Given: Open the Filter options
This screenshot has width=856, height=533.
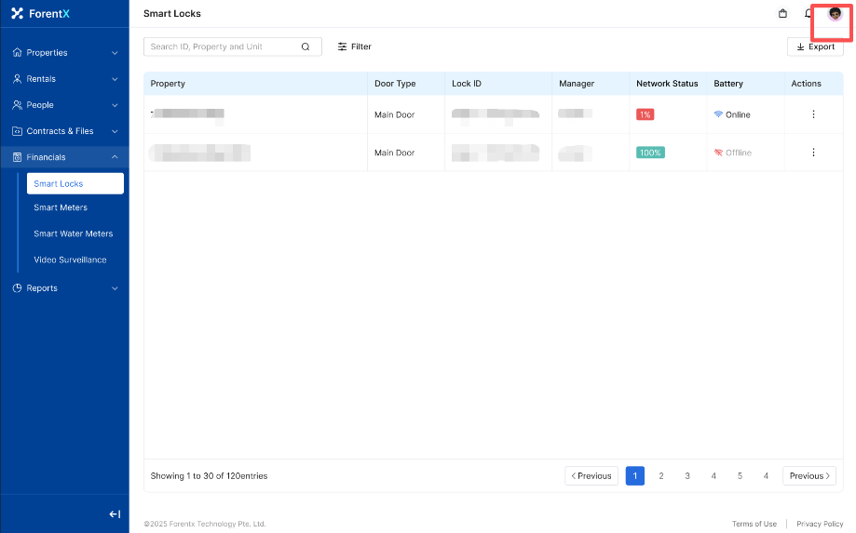Looking at the screenshot, I should tap(354, 47).
